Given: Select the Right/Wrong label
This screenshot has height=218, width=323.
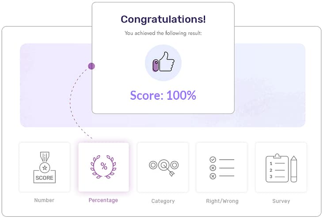Looking at the screenshot, I should [x=222, y=201].
